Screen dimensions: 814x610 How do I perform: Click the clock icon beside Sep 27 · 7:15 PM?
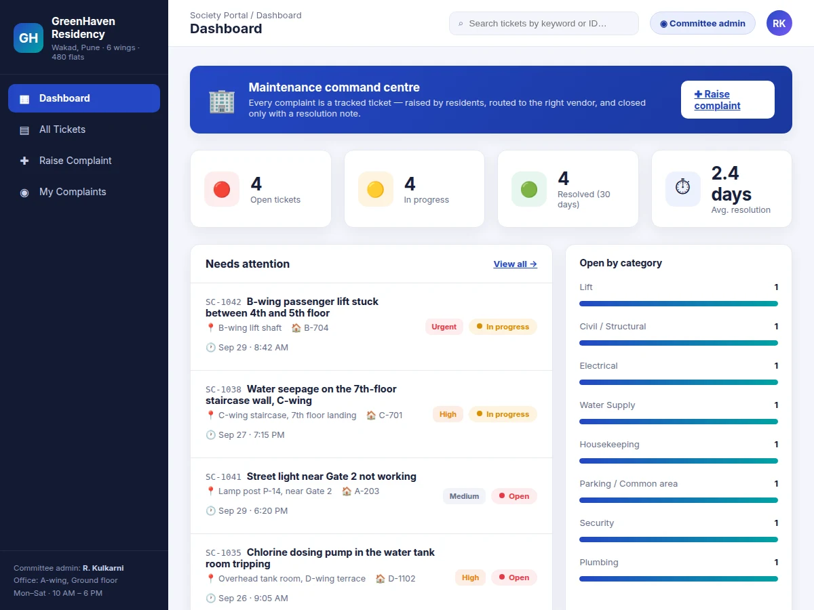210,435
